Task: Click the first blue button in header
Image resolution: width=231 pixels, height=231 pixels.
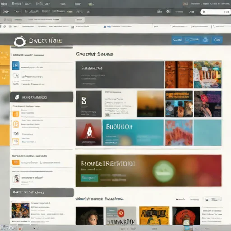Action: [177, 40]
